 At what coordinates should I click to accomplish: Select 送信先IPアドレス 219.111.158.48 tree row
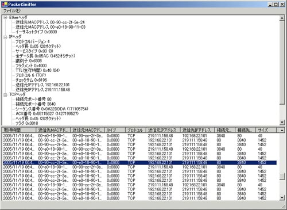point(43,90)
